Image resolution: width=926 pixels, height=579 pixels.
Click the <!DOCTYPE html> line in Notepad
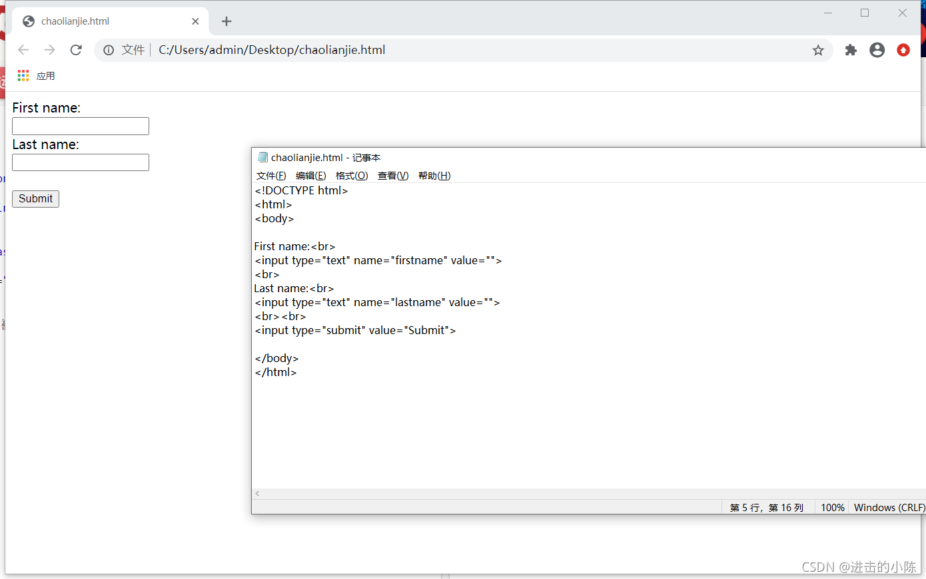coord(301,190)
